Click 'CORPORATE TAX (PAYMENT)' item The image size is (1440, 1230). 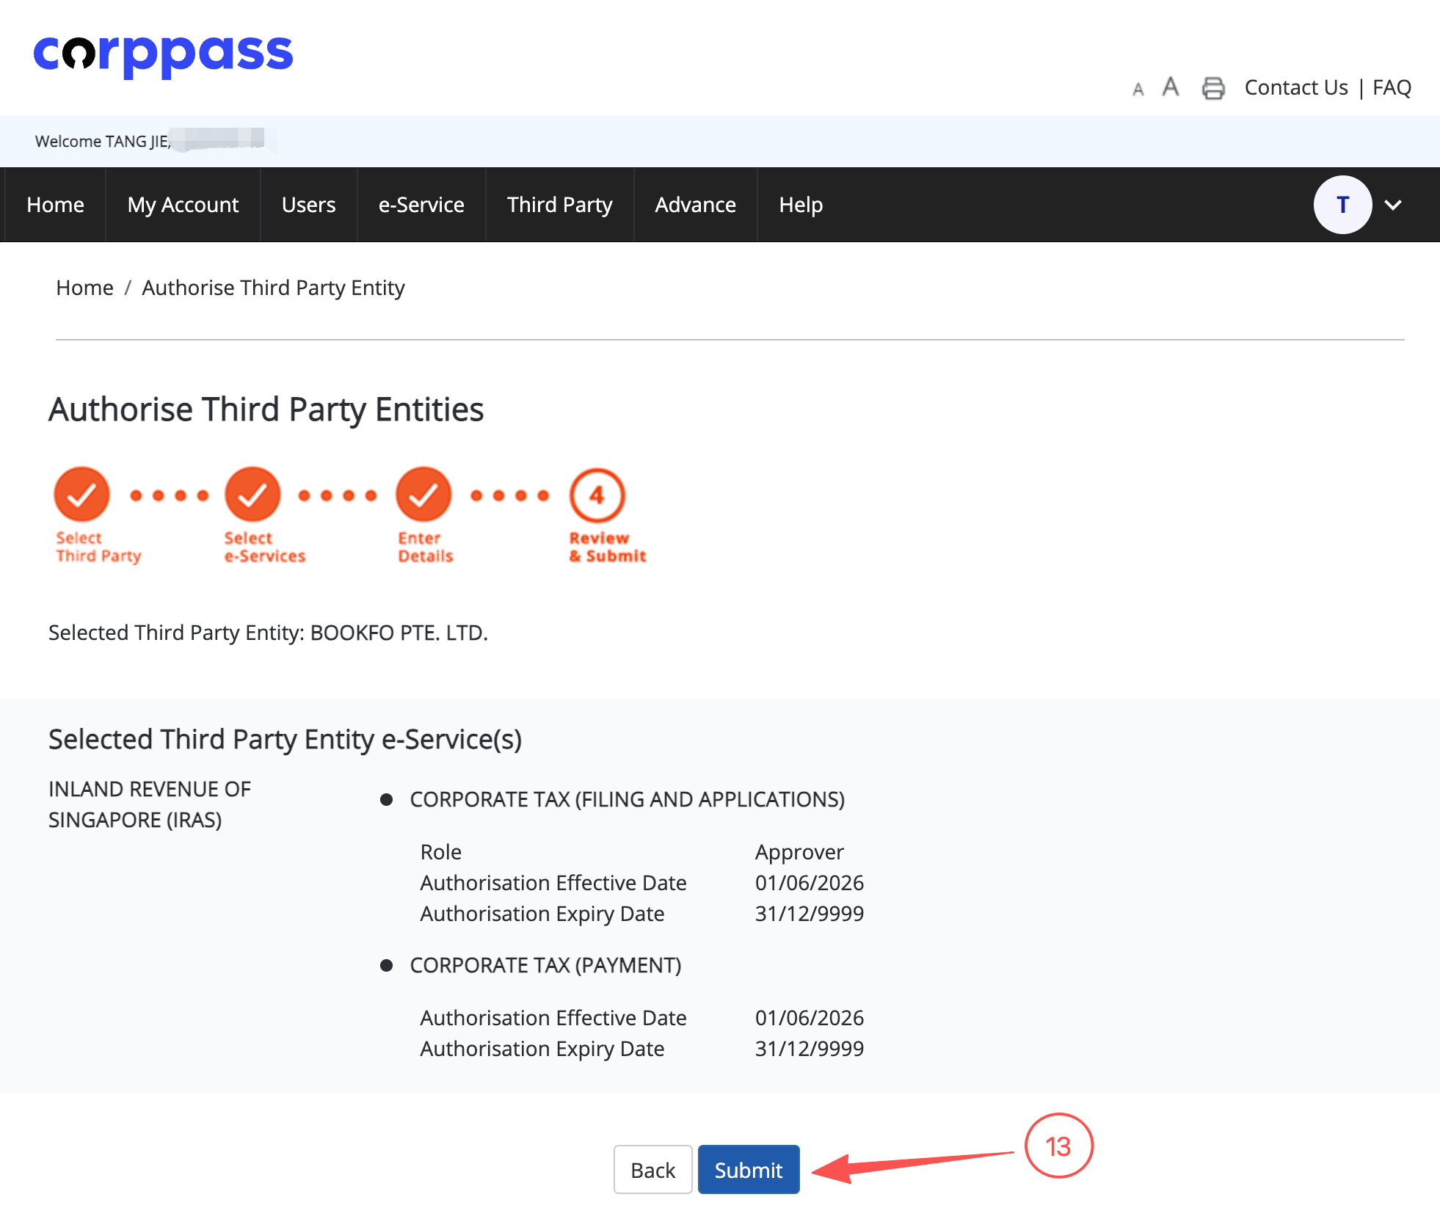click(545, 965)
